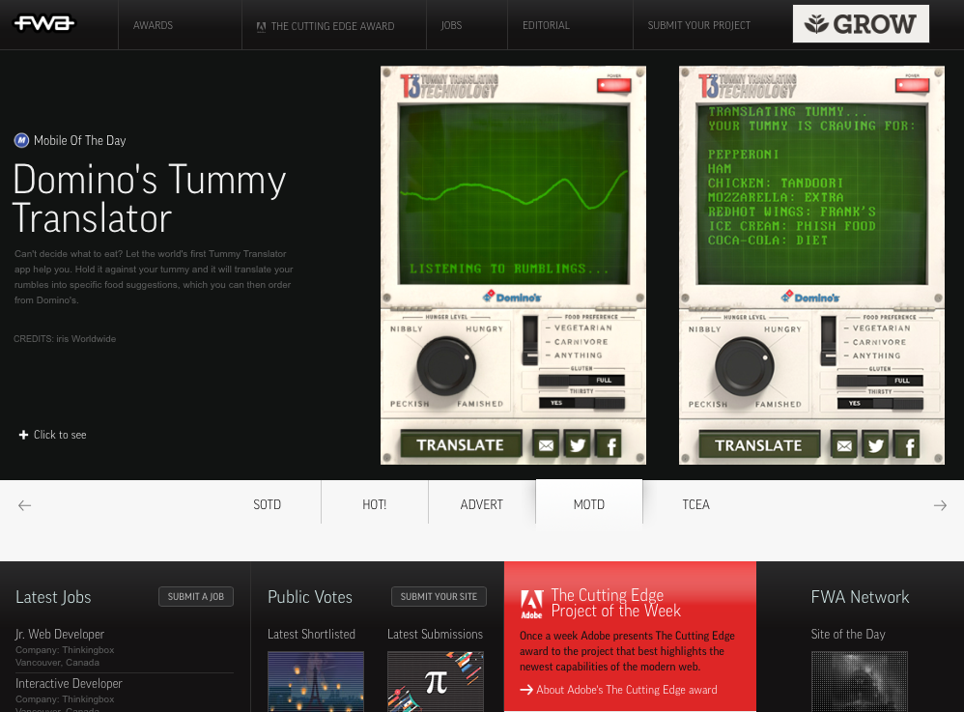Click the red power button on right device
The image size is (964, 712).
coord(913,85)
